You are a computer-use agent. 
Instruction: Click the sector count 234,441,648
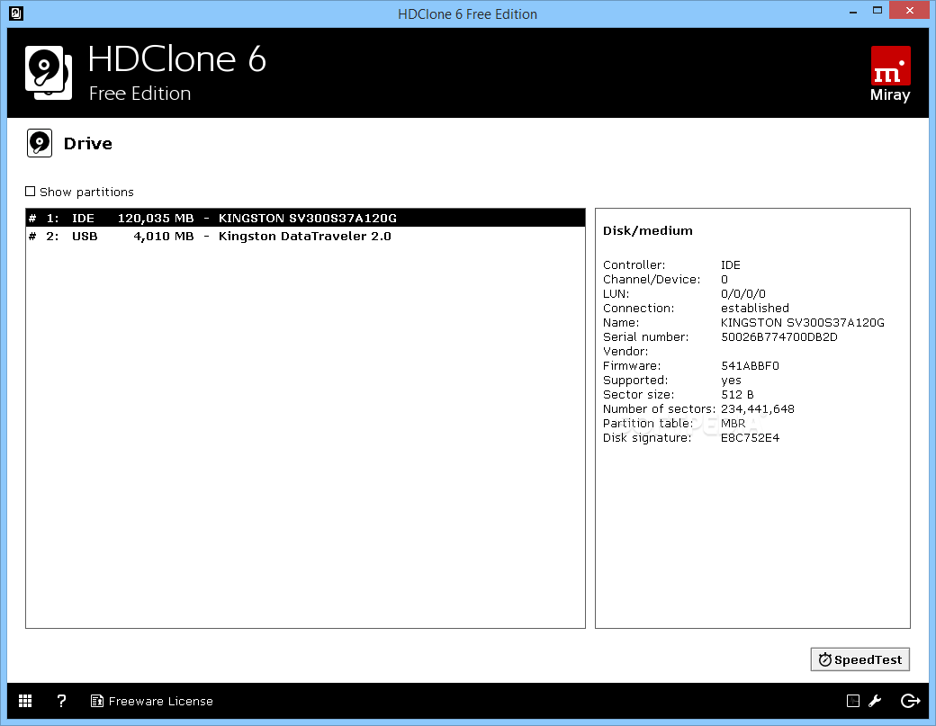[758, 409]
